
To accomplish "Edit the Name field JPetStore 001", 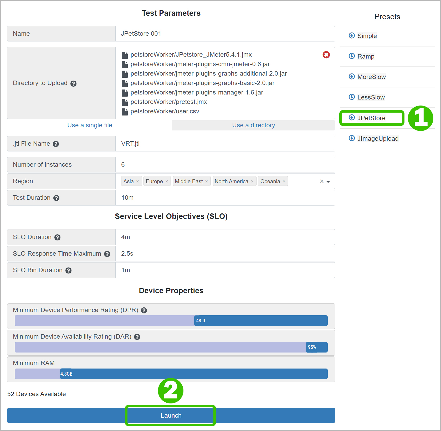I will [225, 34].
